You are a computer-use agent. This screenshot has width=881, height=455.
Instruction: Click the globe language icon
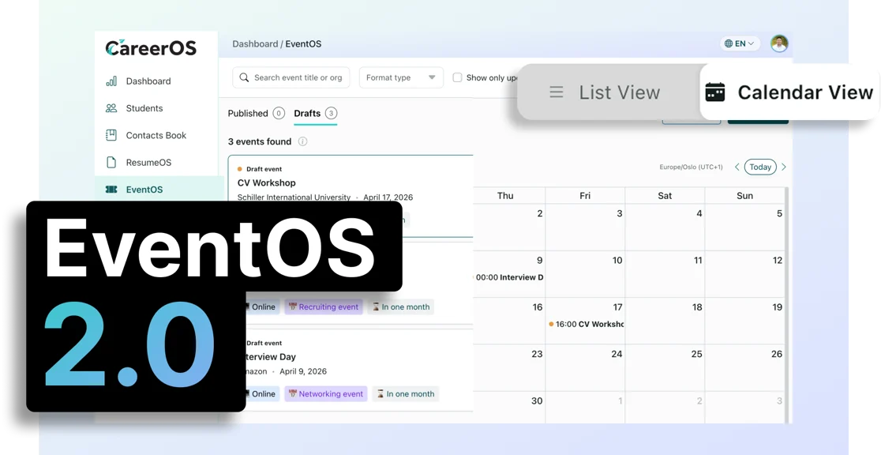point(729,43)
